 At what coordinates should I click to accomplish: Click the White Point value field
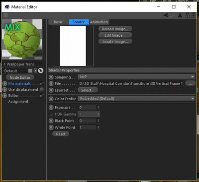point(87,127)
